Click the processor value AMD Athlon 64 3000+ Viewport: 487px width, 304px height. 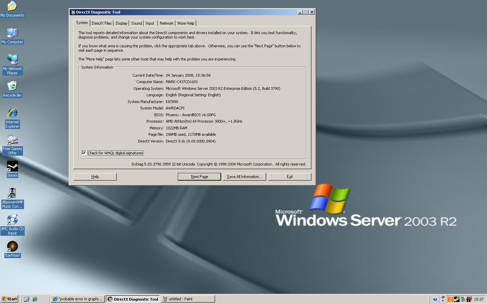[204, 121]
